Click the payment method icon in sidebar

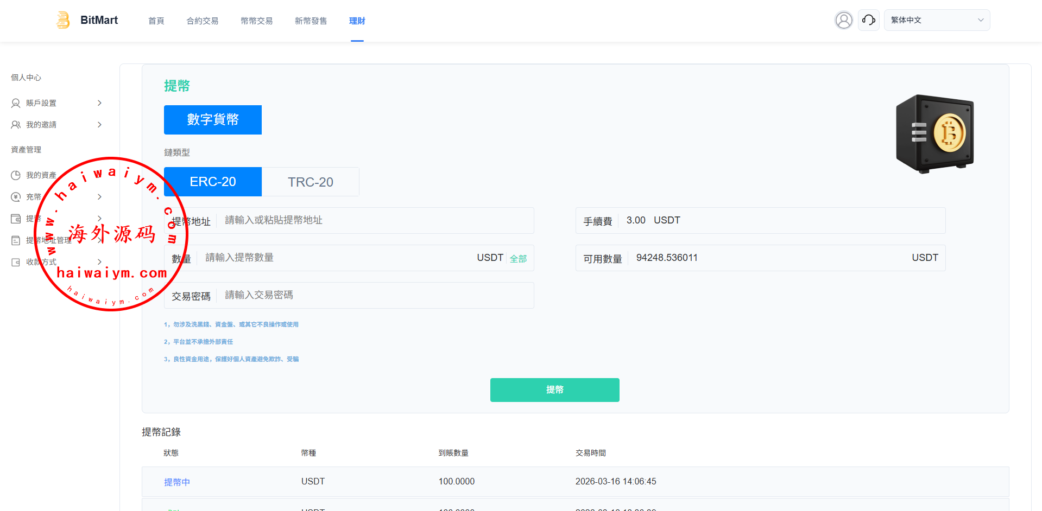pyautogui.click(x=16, y=262)
